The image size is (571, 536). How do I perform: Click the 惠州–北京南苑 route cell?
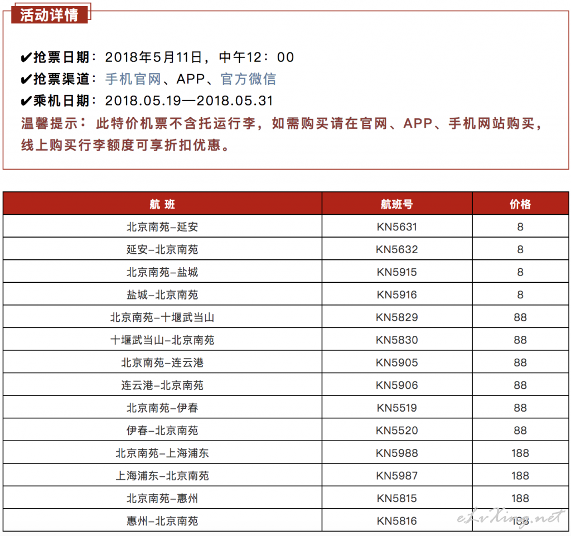(x=162, y=520)
